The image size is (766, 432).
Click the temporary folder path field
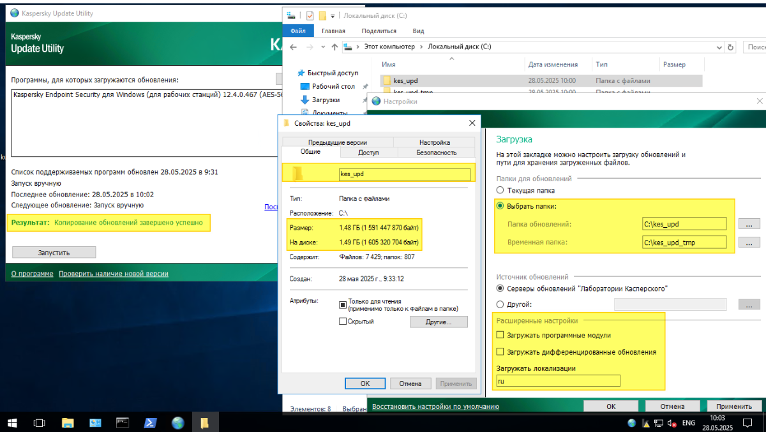click(x=684, y=242)
